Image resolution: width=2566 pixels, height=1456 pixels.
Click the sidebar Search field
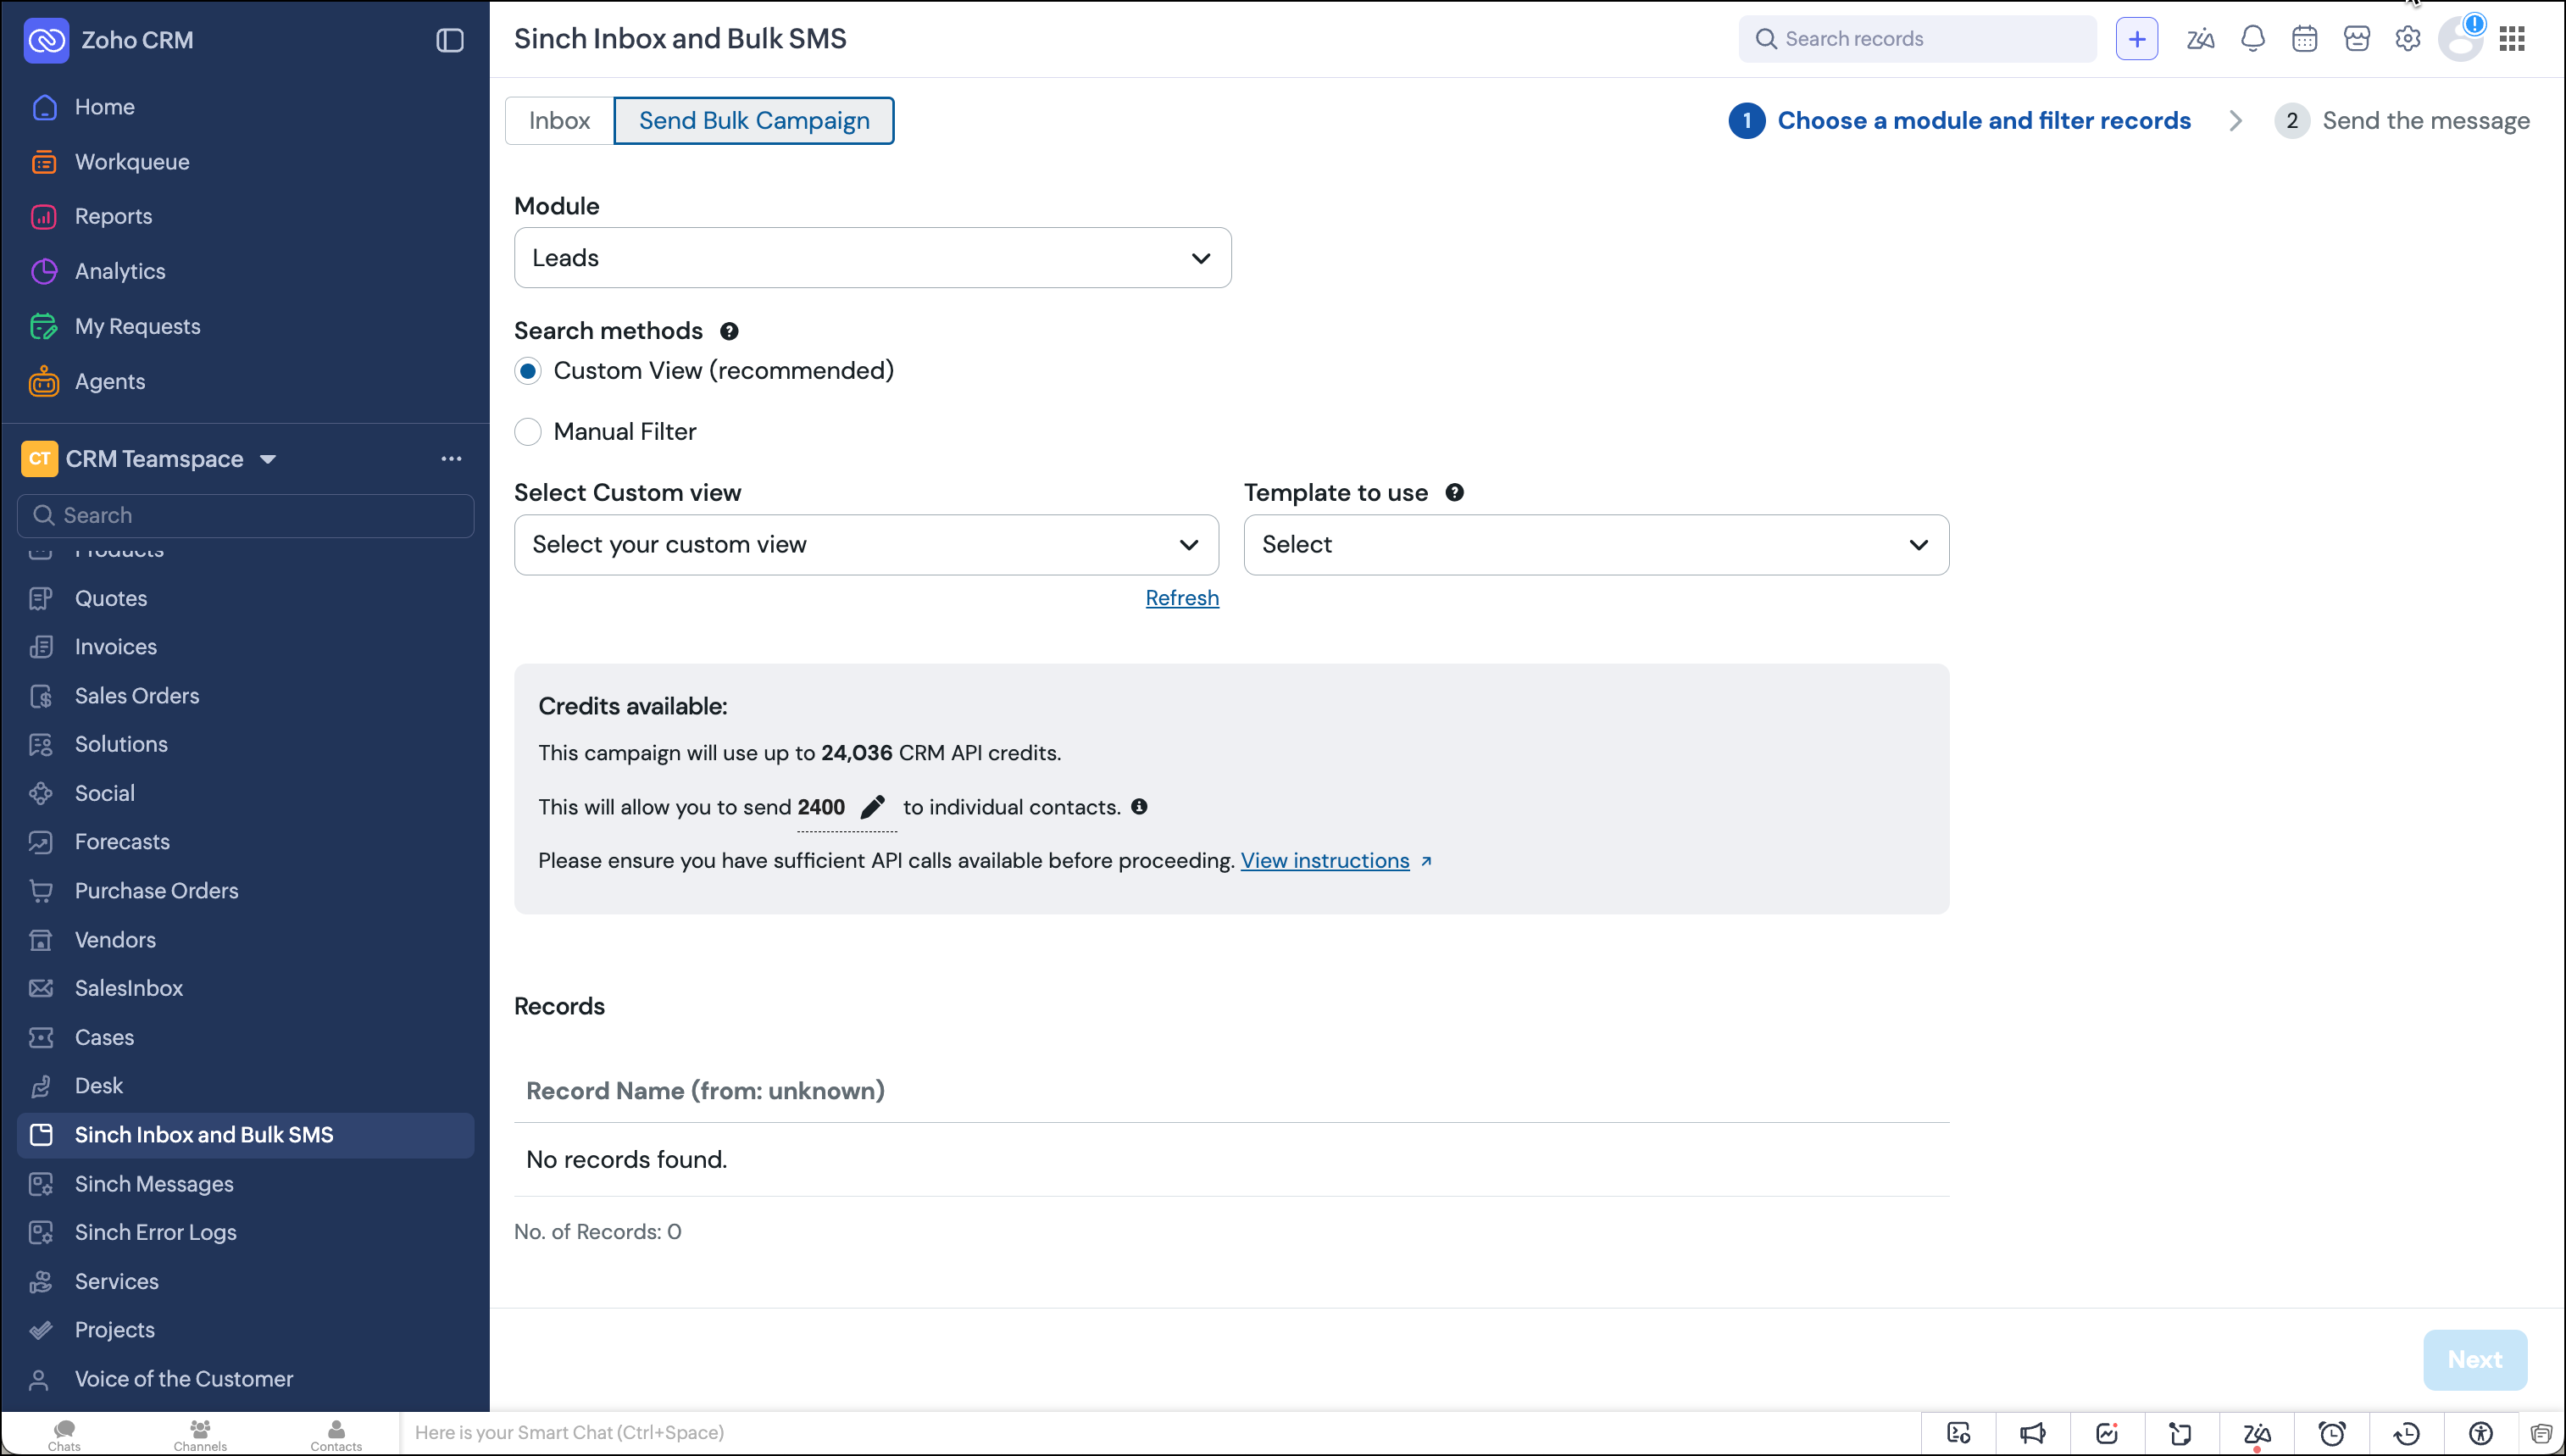pyautogui.click(x=245, y=516)
